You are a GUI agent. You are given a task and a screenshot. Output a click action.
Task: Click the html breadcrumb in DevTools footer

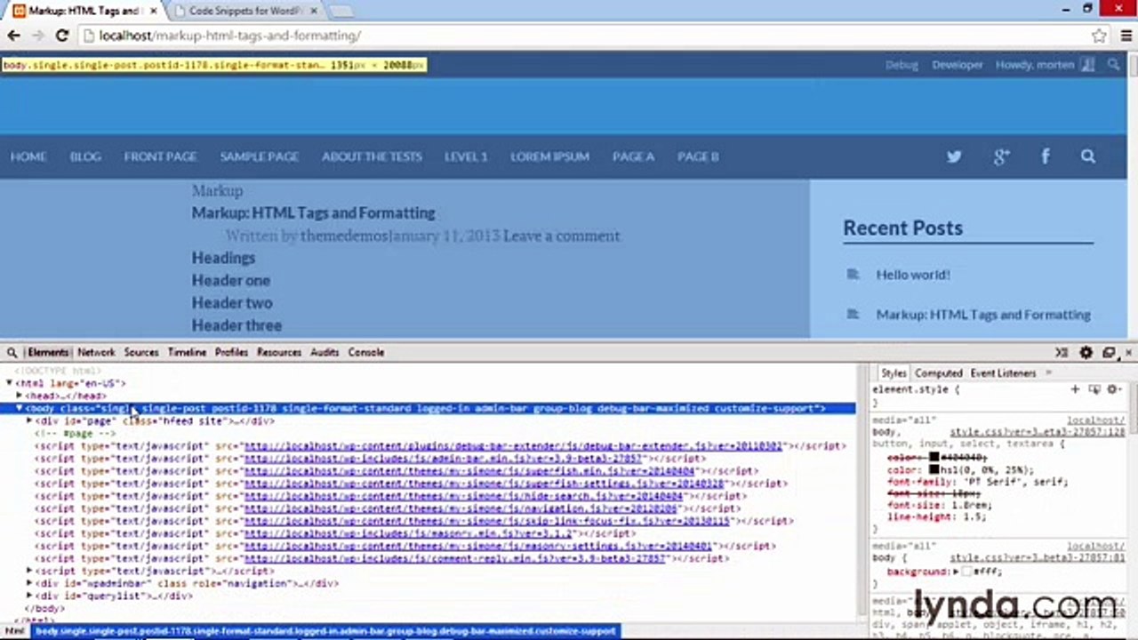(16, 631)
